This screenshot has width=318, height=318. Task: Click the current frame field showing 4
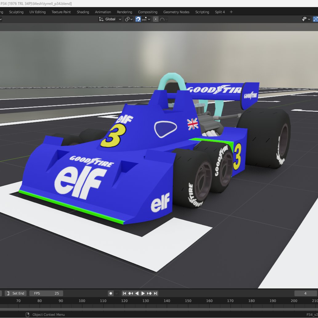click(305, 293)
